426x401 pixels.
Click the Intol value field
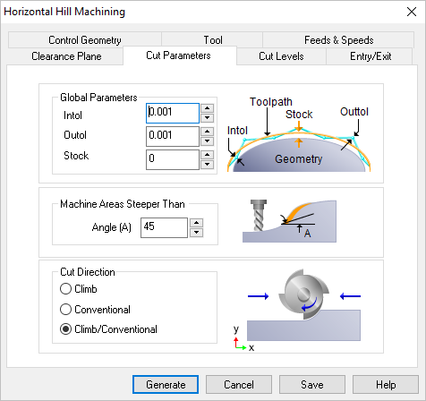(x=173, y=113)
